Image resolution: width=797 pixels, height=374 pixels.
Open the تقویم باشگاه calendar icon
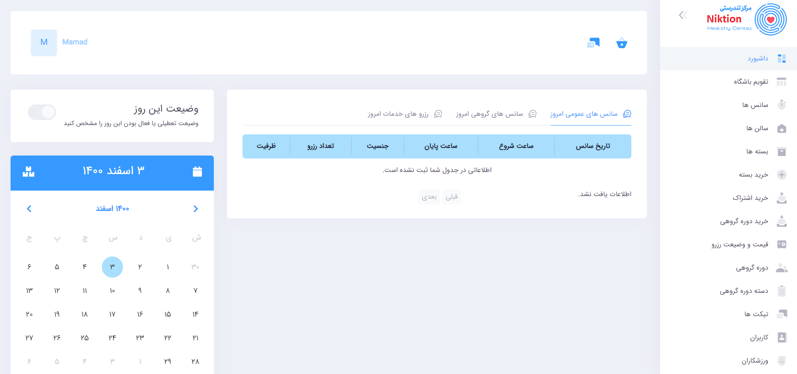click(x=782, y=82)
